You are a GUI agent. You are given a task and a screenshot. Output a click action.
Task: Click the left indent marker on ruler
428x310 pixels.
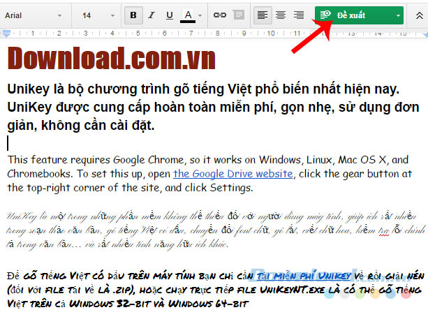pyautogui.click(x=7, y=32)
